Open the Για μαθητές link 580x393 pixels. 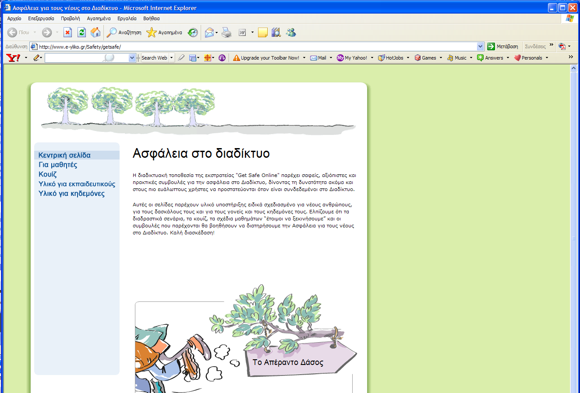coord(58,165)
